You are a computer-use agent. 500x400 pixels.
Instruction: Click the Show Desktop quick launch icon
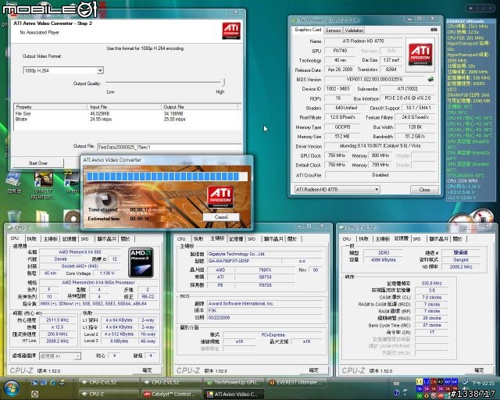coord(34,382)
